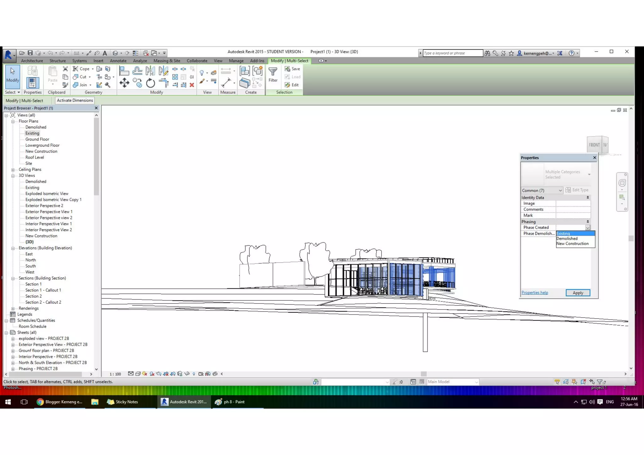Click the Cut to clipboard scissors icon
The image size is (644, 455).
coord(65,69)
